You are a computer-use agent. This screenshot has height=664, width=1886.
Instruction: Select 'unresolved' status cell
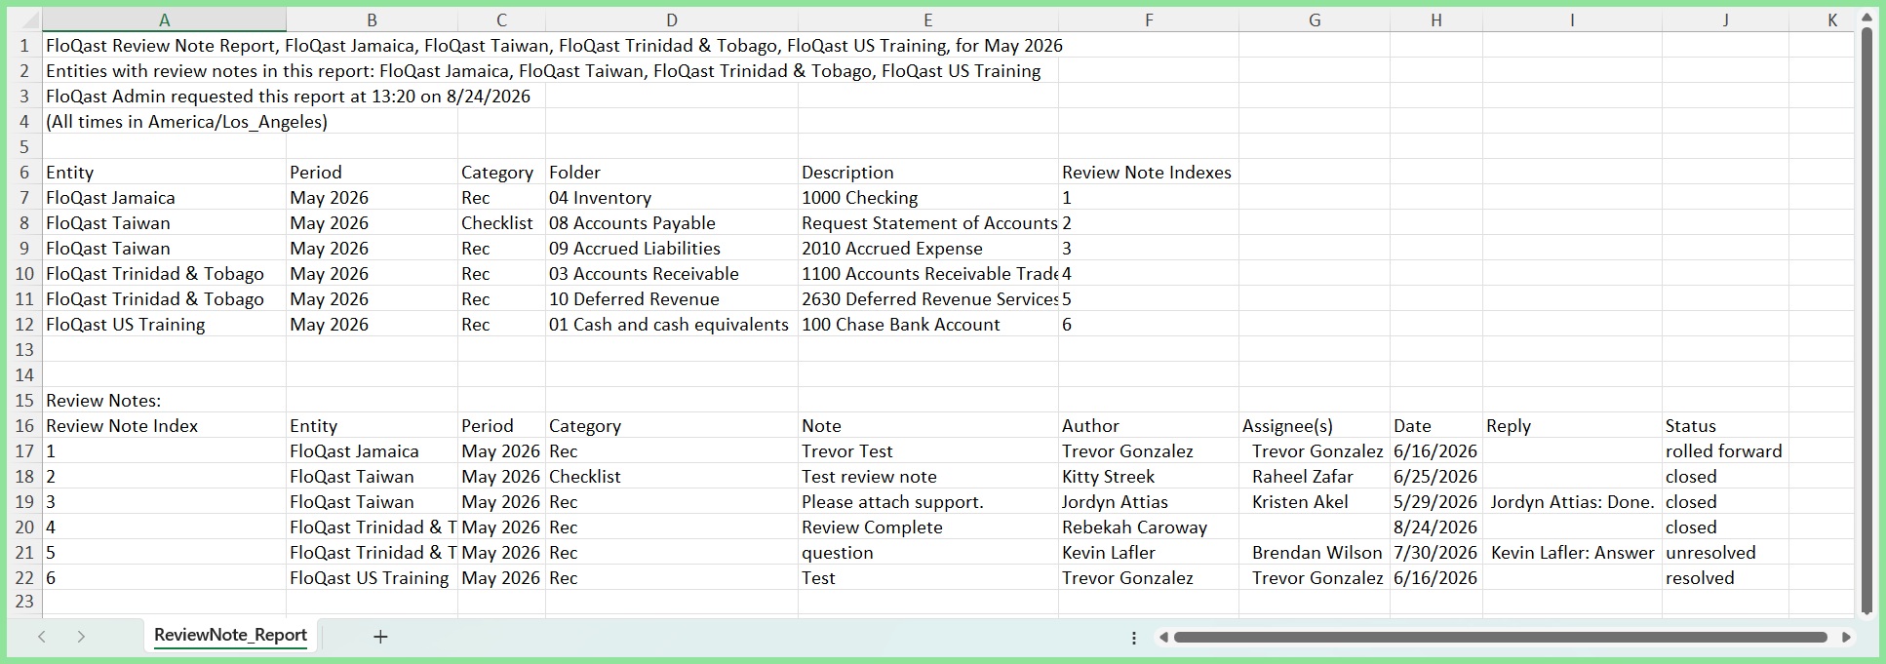pos(1725,553)
